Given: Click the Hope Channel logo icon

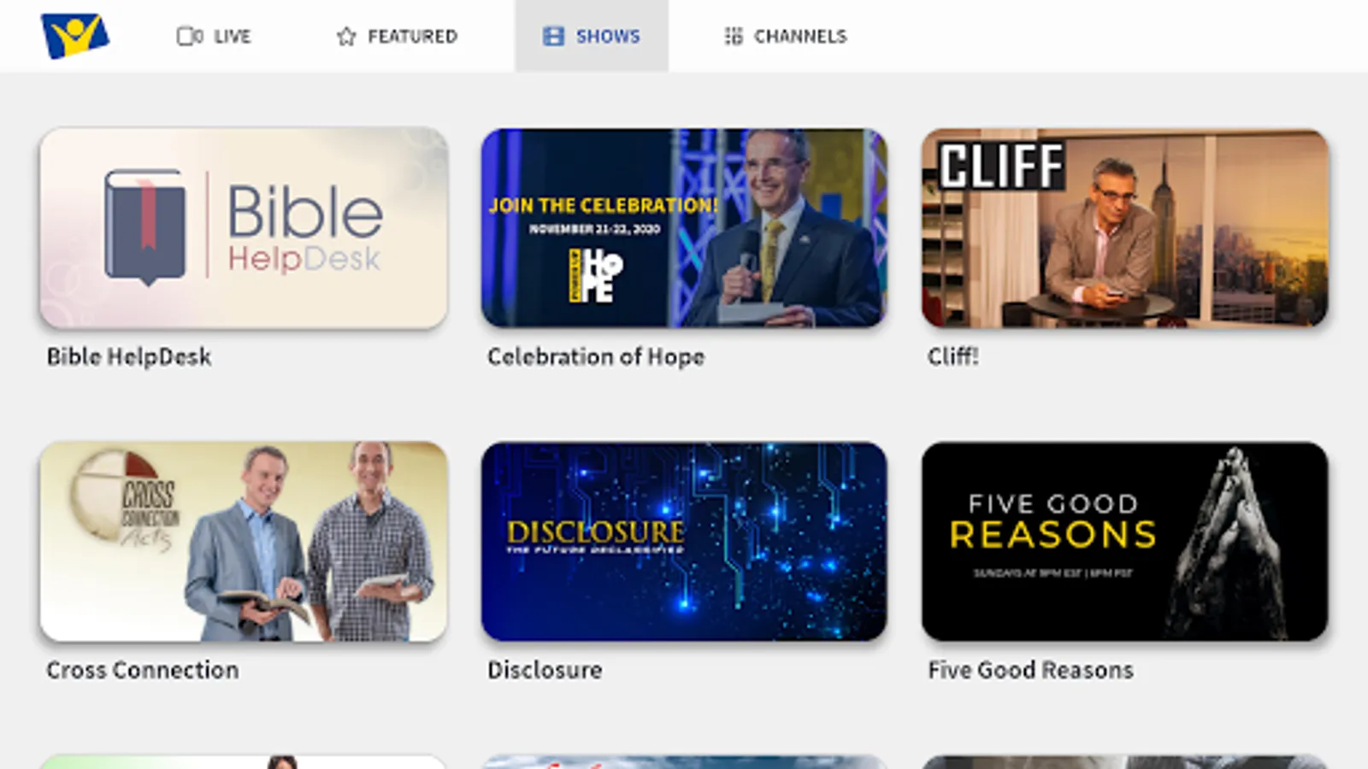Looking at the screenshot, I should pos(75,36).
